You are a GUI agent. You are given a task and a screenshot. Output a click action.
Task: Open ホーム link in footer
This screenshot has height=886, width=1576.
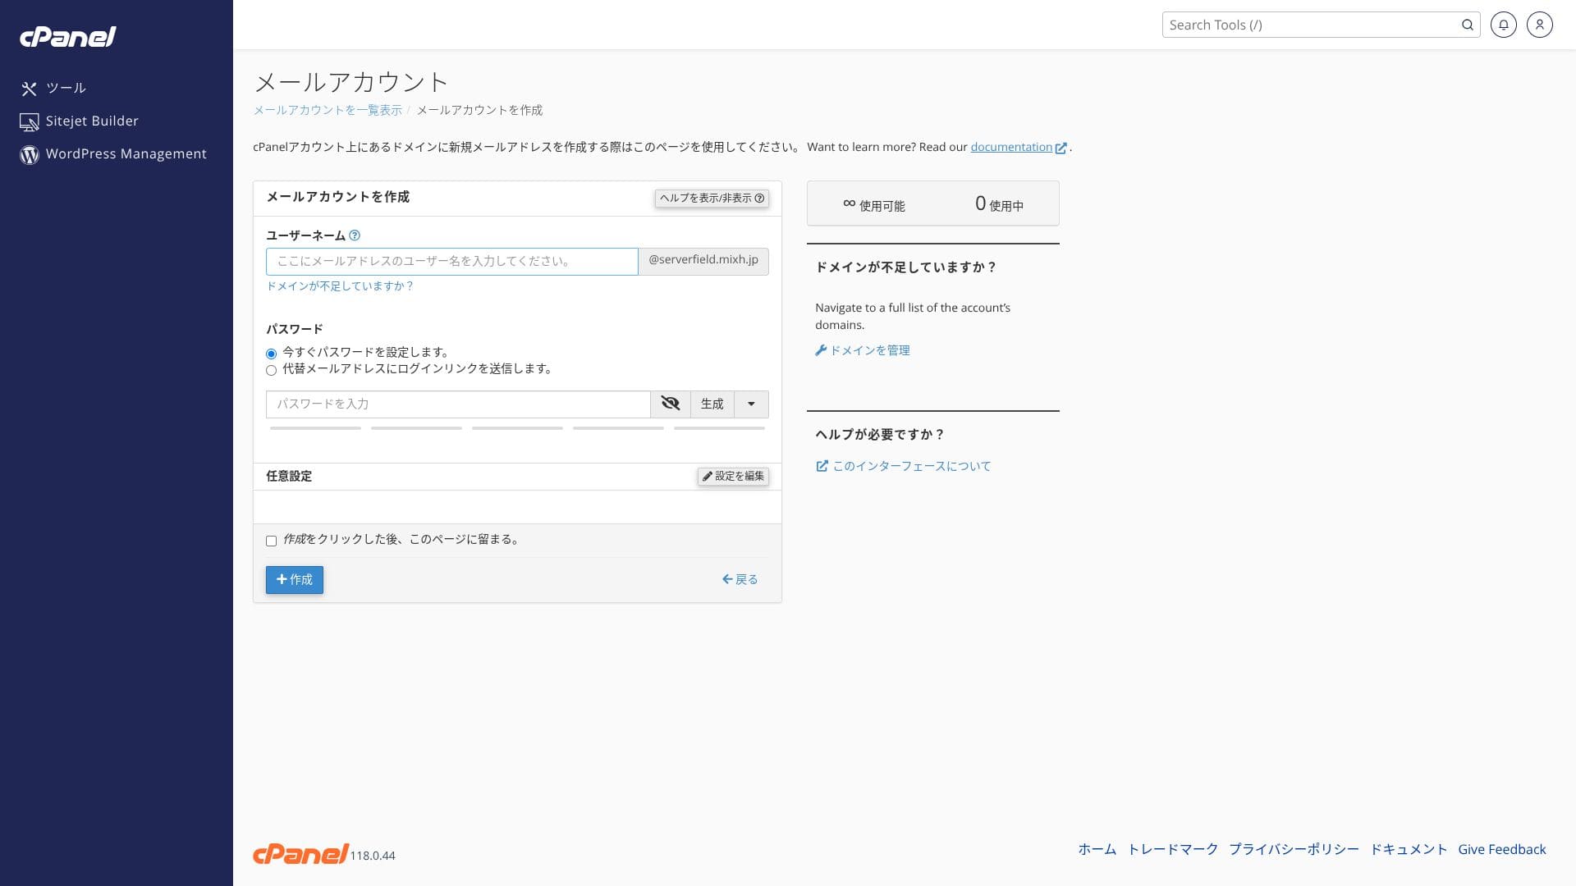pos(1097,850)
